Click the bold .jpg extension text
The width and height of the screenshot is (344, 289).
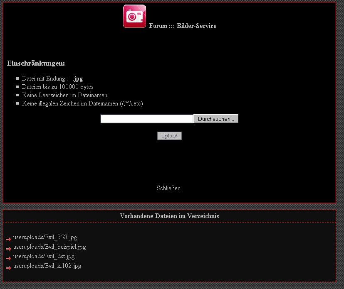78,78
